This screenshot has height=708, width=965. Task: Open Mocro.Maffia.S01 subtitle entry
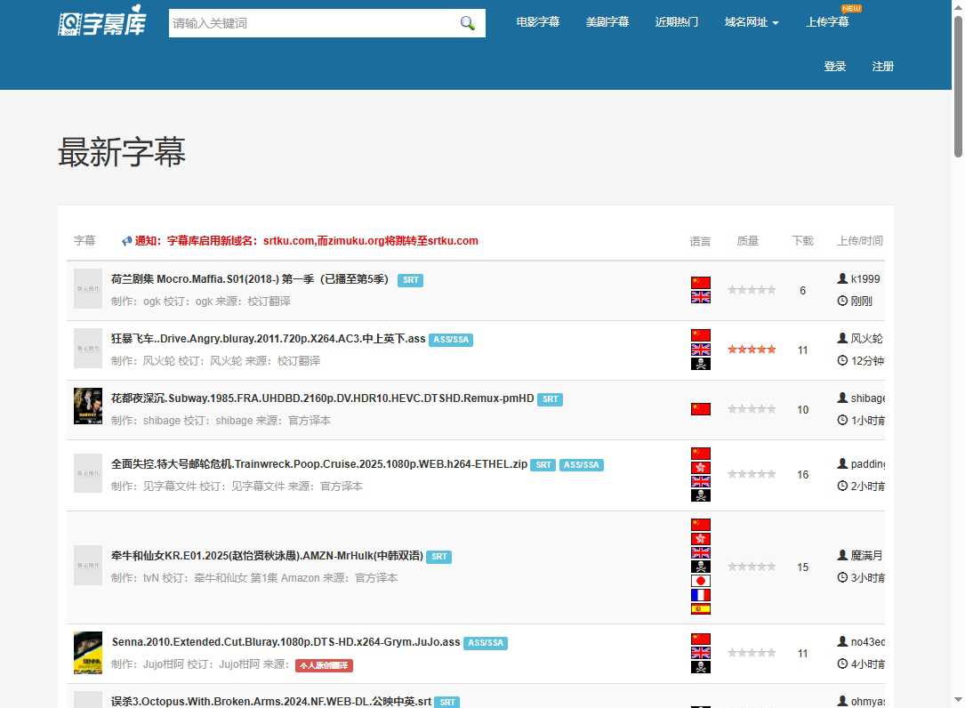250,279
